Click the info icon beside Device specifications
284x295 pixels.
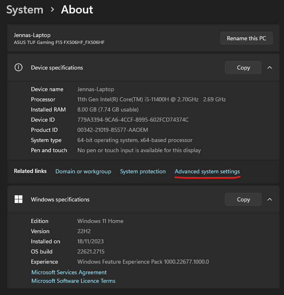point(18,68)
